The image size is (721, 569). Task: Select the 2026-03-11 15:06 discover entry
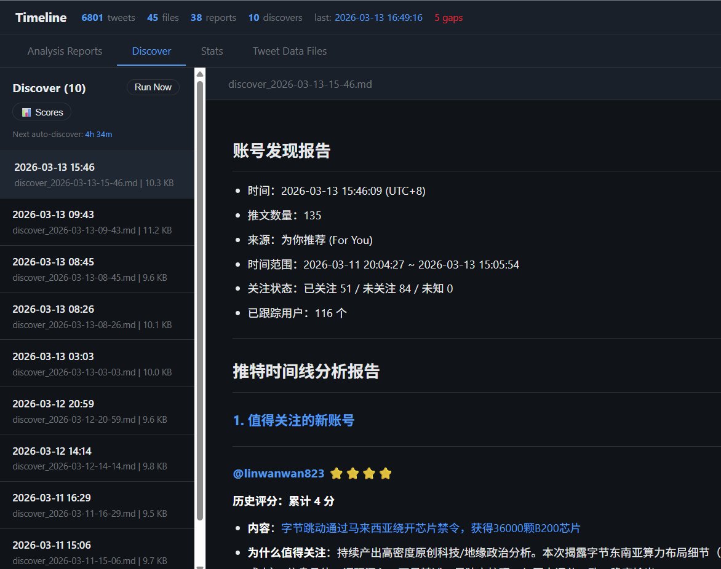pos(97,550)
